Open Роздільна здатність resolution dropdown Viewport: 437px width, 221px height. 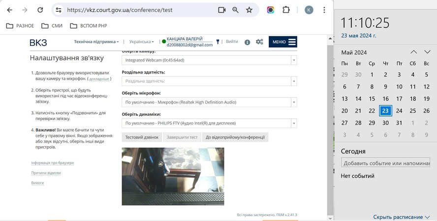209,81
